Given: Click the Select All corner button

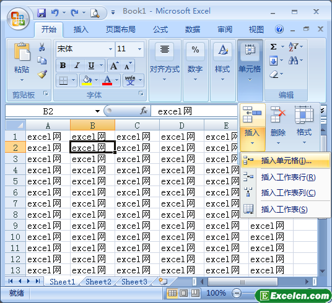Looking at the screenshot, I should [15, 125].
